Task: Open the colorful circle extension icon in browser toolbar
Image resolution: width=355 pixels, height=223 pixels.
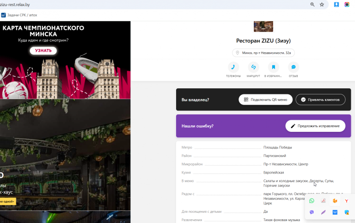Action: [x=347, y=5]
